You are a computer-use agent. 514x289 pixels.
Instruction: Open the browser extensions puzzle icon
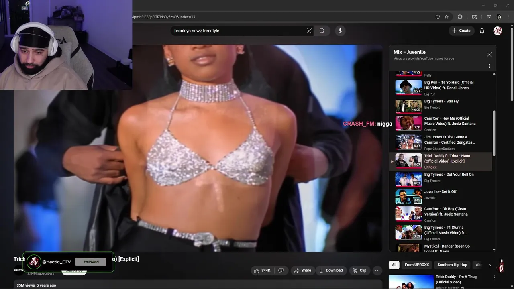coord(460,17)
